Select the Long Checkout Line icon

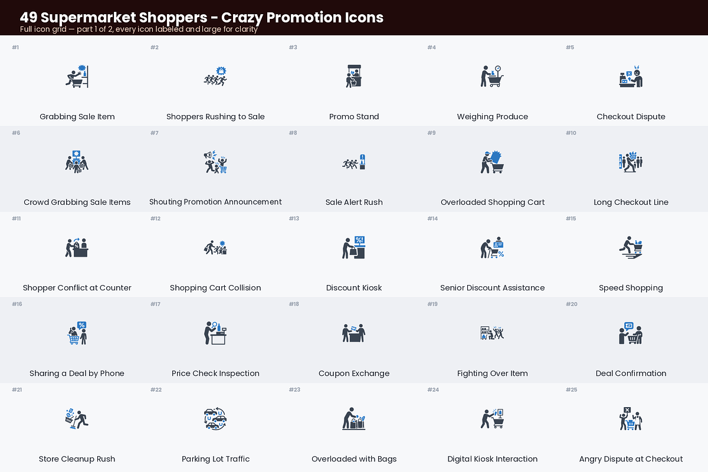[x=631, y=162]
